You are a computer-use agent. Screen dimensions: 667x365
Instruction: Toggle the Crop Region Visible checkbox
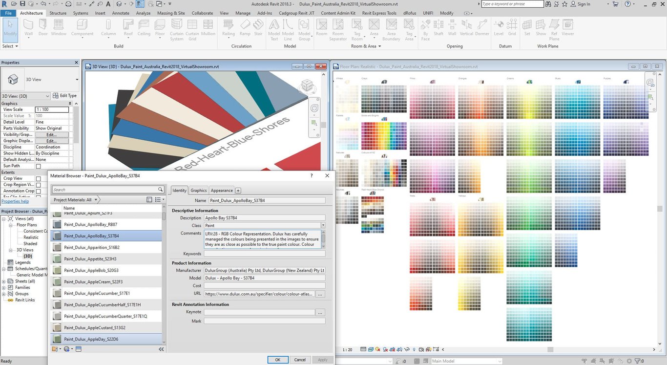[38, 185]
